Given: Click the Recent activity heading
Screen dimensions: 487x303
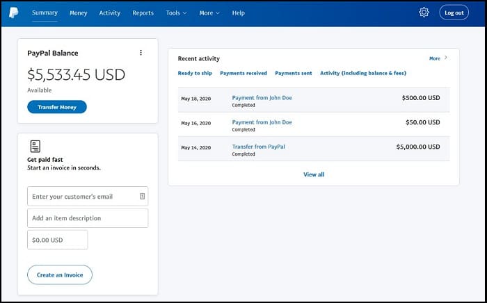Looking at the screenshot, I should tap(199, 58).
